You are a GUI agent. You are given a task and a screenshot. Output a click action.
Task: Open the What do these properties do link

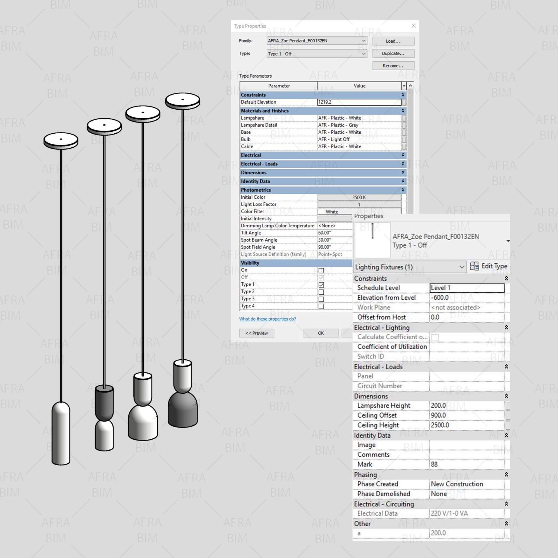268,319
